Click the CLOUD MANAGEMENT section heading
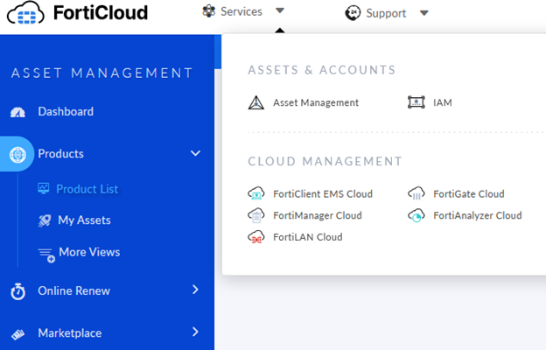546x350 pixels. tap(325, 161)
